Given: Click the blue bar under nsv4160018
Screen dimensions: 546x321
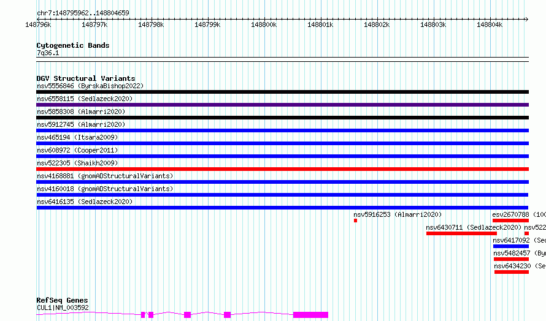Looking at the screenshot, I should click(x=282, y=195).
